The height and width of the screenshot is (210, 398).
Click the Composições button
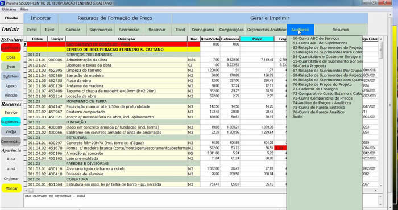[x=231, y=30]
